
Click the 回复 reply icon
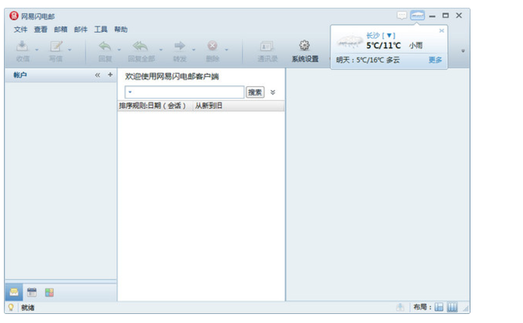coord(105,46)
